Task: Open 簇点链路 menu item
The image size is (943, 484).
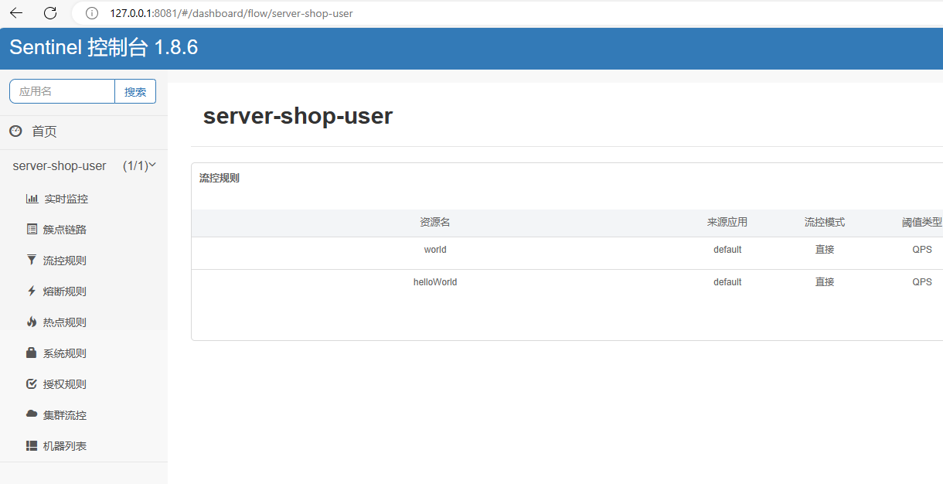Action: (65, 230)
